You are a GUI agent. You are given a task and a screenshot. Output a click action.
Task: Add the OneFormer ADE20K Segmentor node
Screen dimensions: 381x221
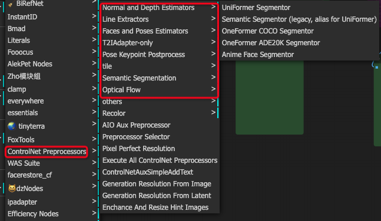[x=299, y=43]
